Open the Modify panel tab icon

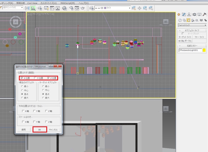[184, 14]
